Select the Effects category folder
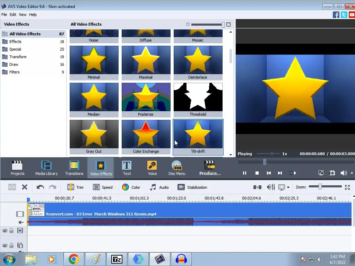 33,42
